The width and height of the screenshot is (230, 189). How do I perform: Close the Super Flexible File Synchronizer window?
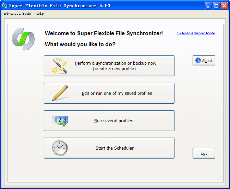pos(223,6)
